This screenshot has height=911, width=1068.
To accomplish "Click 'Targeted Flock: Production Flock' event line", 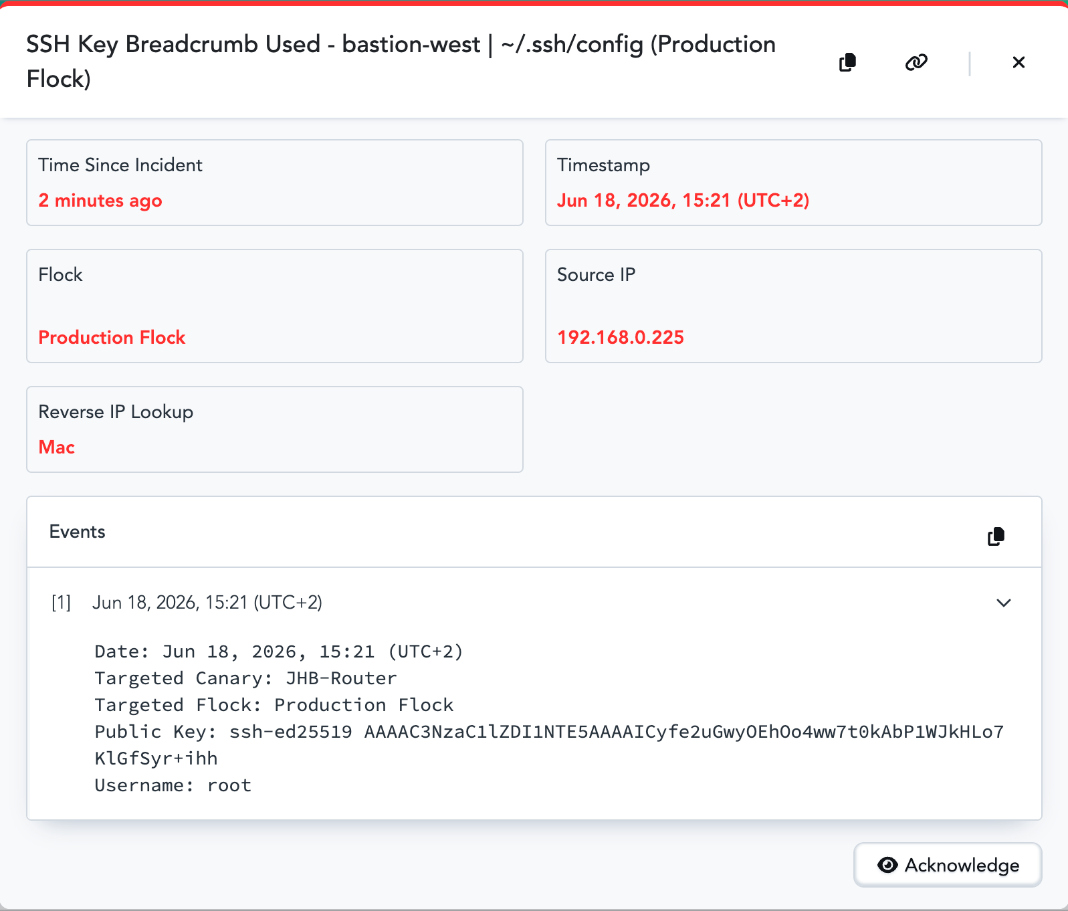I will pos(274,705).
